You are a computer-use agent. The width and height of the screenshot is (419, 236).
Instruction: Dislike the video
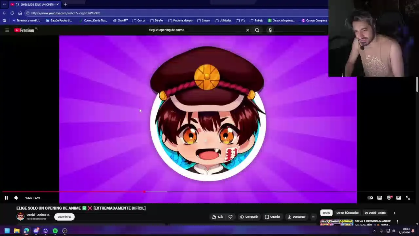230,217
